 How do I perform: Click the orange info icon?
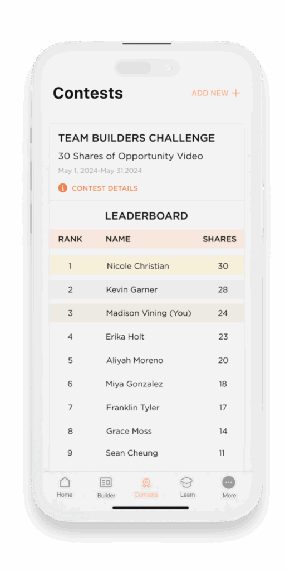click(62, 188)
